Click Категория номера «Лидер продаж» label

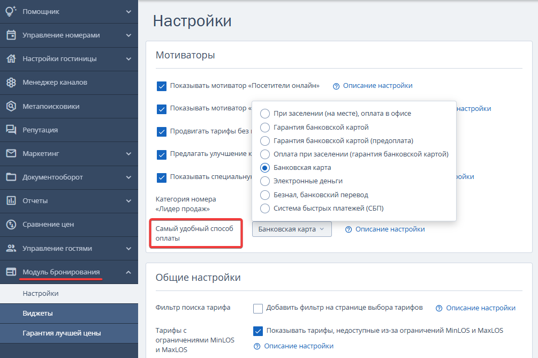[186, 204]
